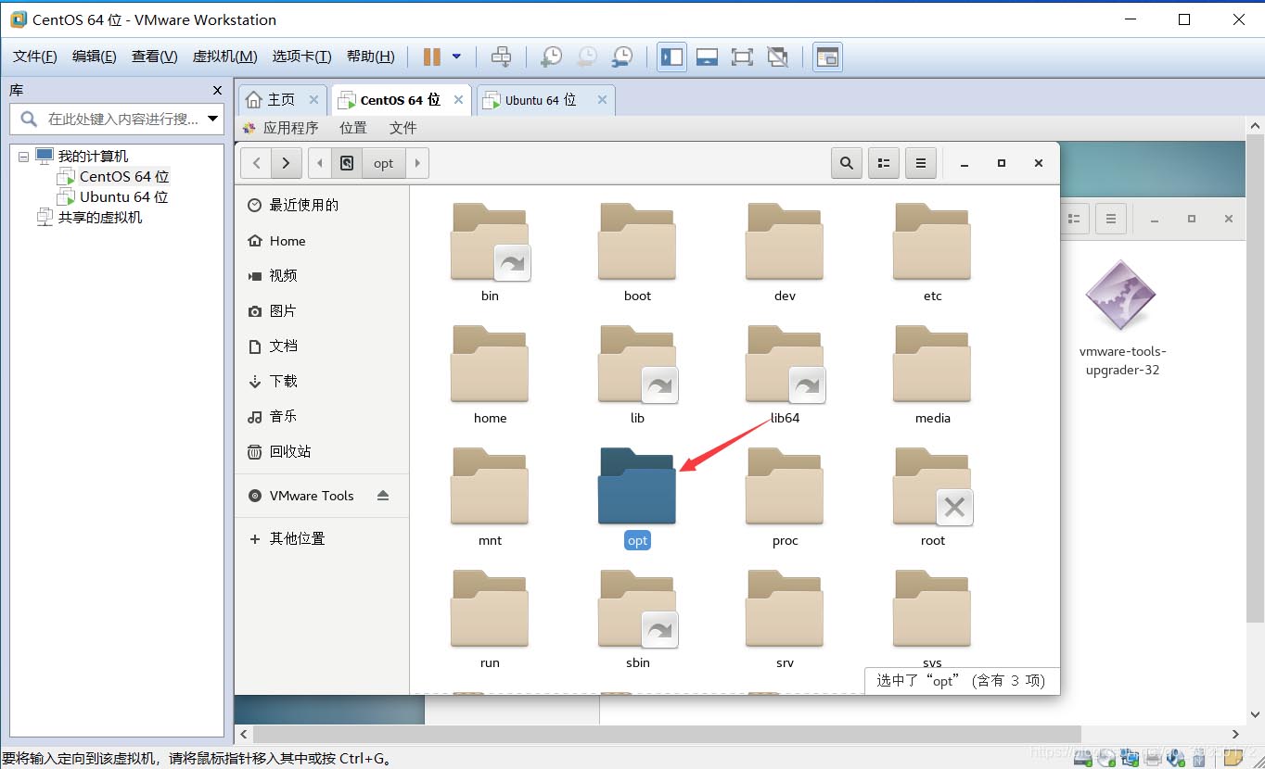The image size is (1265, 769).
Task: Search files with the magnifier button
Action: pos(846,163)
